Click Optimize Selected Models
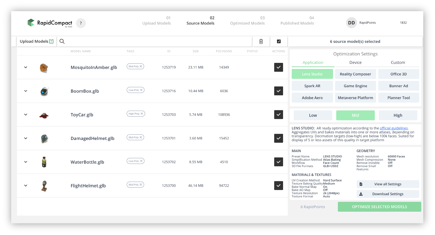435x235 pixels. 379,207
